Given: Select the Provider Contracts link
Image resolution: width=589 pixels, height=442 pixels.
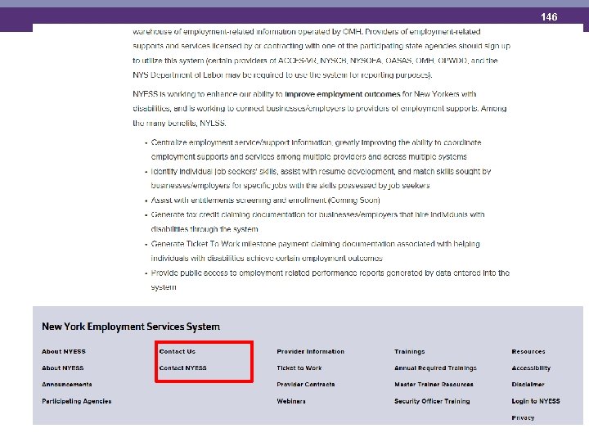Looking at the screenshot, I should point(306,385).
